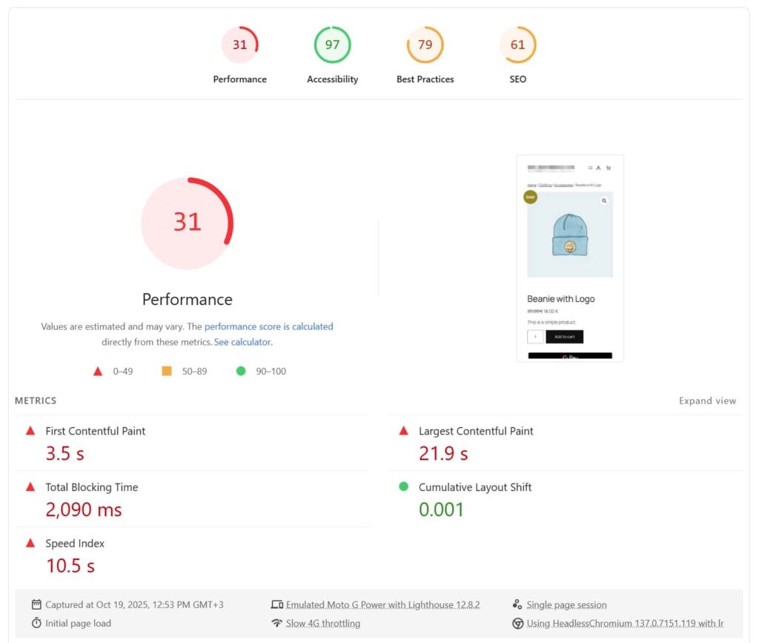Screen dimensions: 759x643
Task: Click the SEO score gauge 61
Action: pos(517,45)
